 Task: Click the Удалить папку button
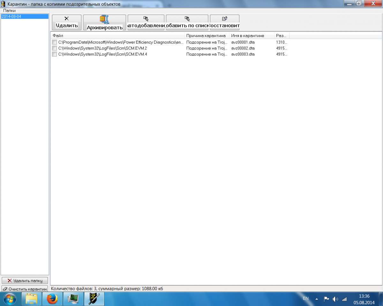25,280
